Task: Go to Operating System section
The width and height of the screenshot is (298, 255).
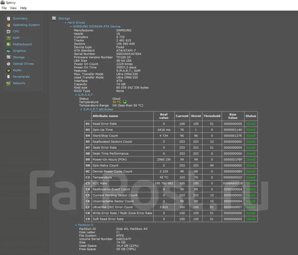Action: pyautogui.click(x=26, y=25)
